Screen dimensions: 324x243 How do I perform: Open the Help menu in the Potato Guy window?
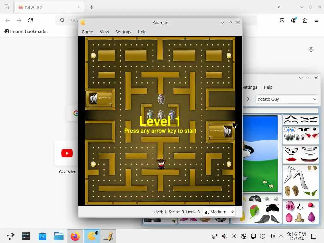[268, 87]
